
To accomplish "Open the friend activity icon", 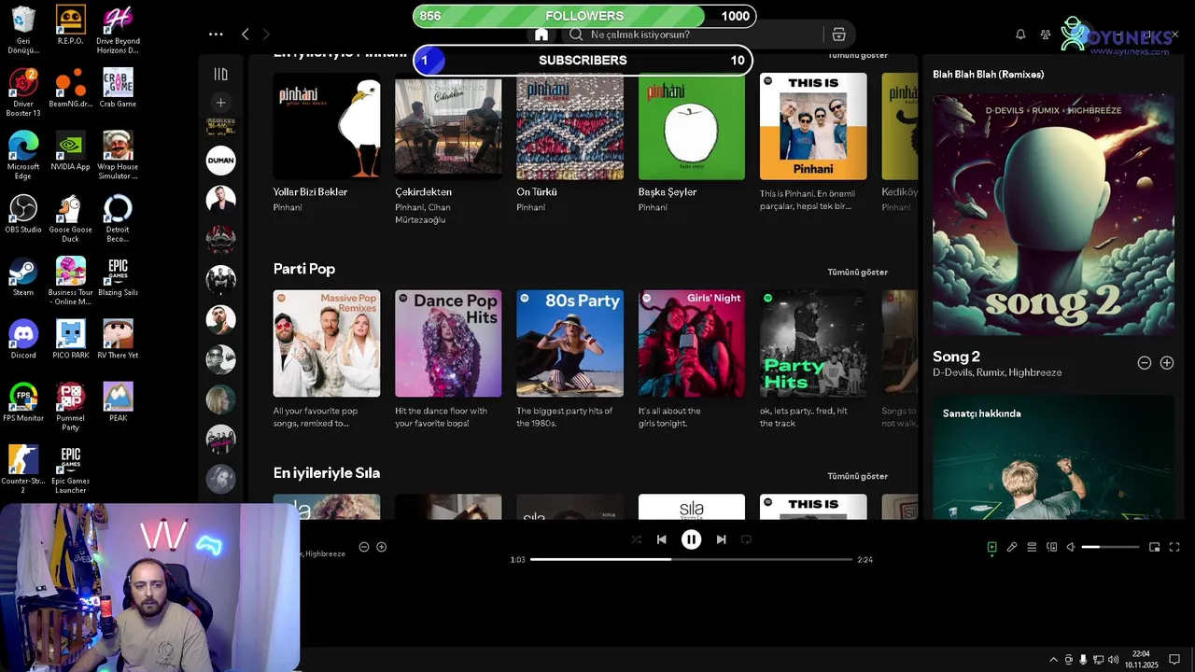I will coord(1046,35).
